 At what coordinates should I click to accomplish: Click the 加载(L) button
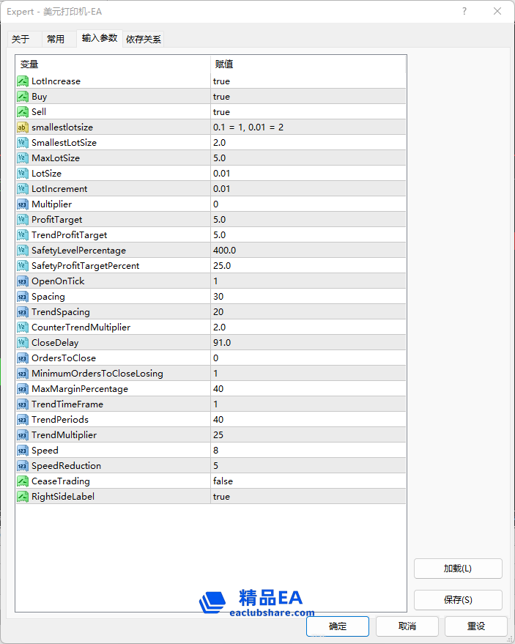pyautogui.click(x=458, y=569)
